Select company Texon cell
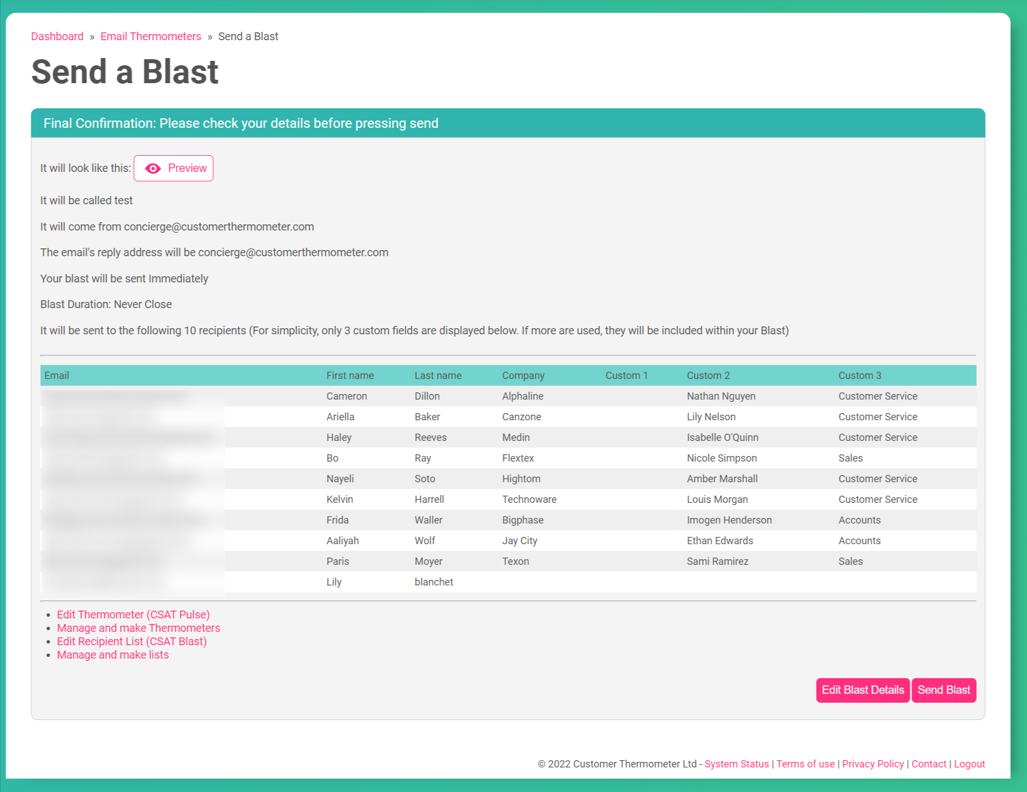Viewport: 1027px width, 792px height. click(515, 561)
